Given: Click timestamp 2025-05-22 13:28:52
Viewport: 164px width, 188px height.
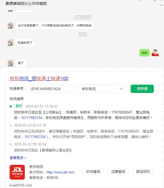Looking at the screenshot, I should click(42, 106).
